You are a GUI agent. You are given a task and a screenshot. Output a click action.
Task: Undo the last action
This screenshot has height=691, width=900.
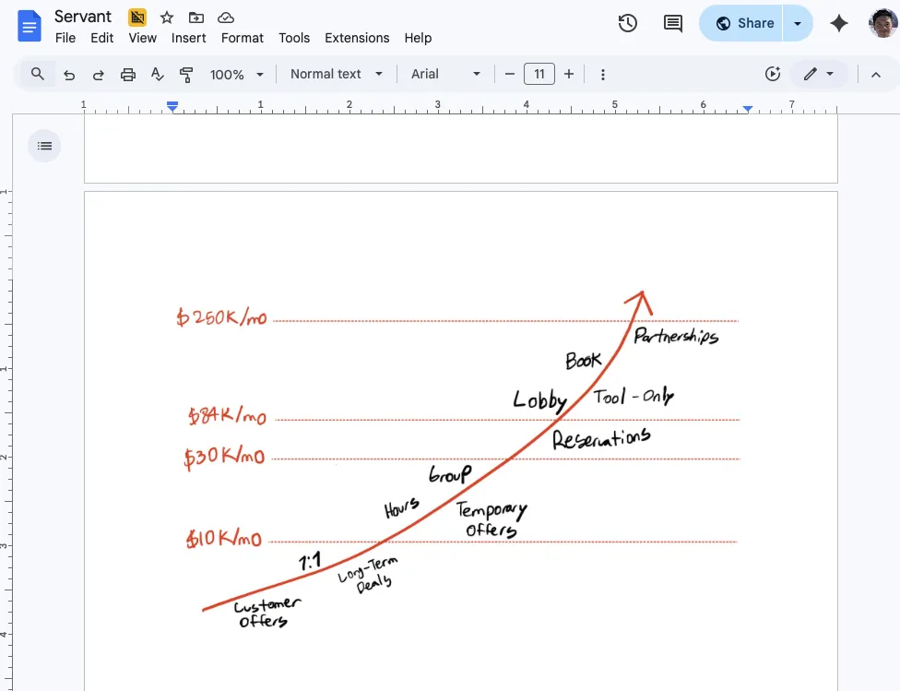[69, 75]
